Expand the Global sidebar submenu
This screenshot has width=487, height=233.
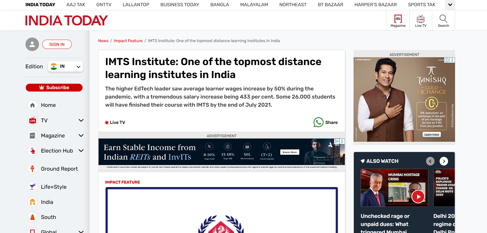pyautogui.click(x=81, y=231)
